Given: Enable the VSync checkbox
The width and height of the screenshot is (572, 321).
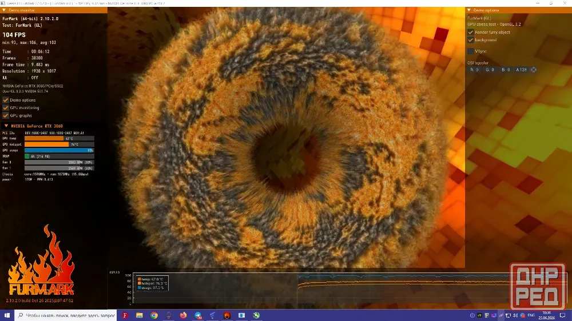Looking at the screenshot, I should point(471,51).
